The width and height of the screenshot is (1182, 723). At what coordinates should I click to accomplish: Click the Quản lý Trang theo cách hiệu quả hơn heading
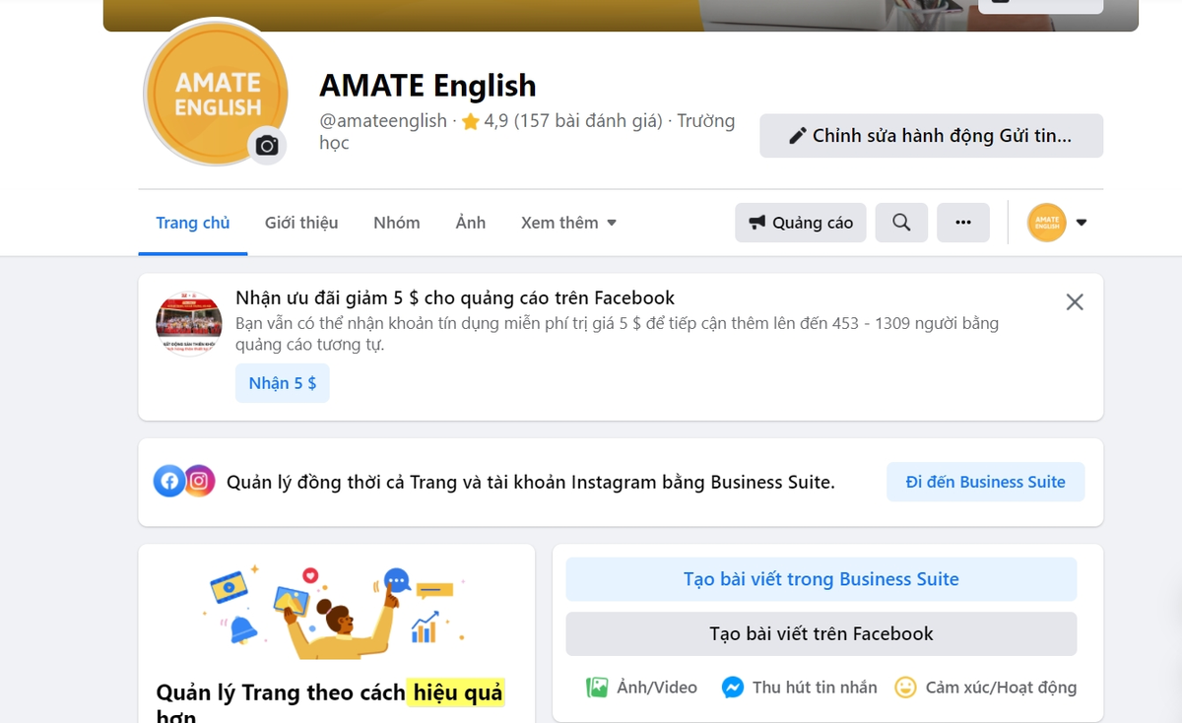point(330,703)
